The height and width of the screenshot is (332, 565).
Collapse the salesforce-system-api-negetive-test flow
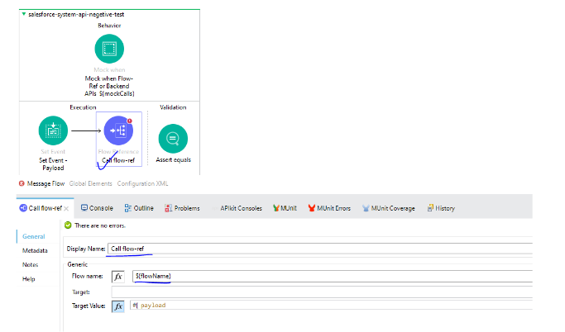click(x=23, y=14)
